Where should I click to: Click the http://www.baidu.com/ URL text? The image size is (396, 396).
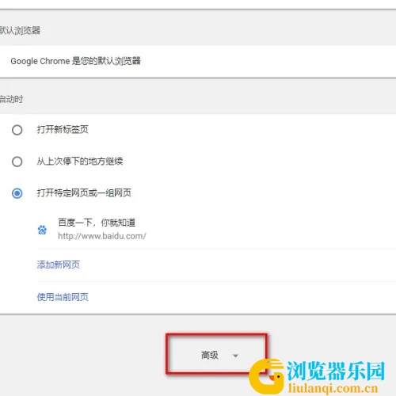click(x=102, y=236)
